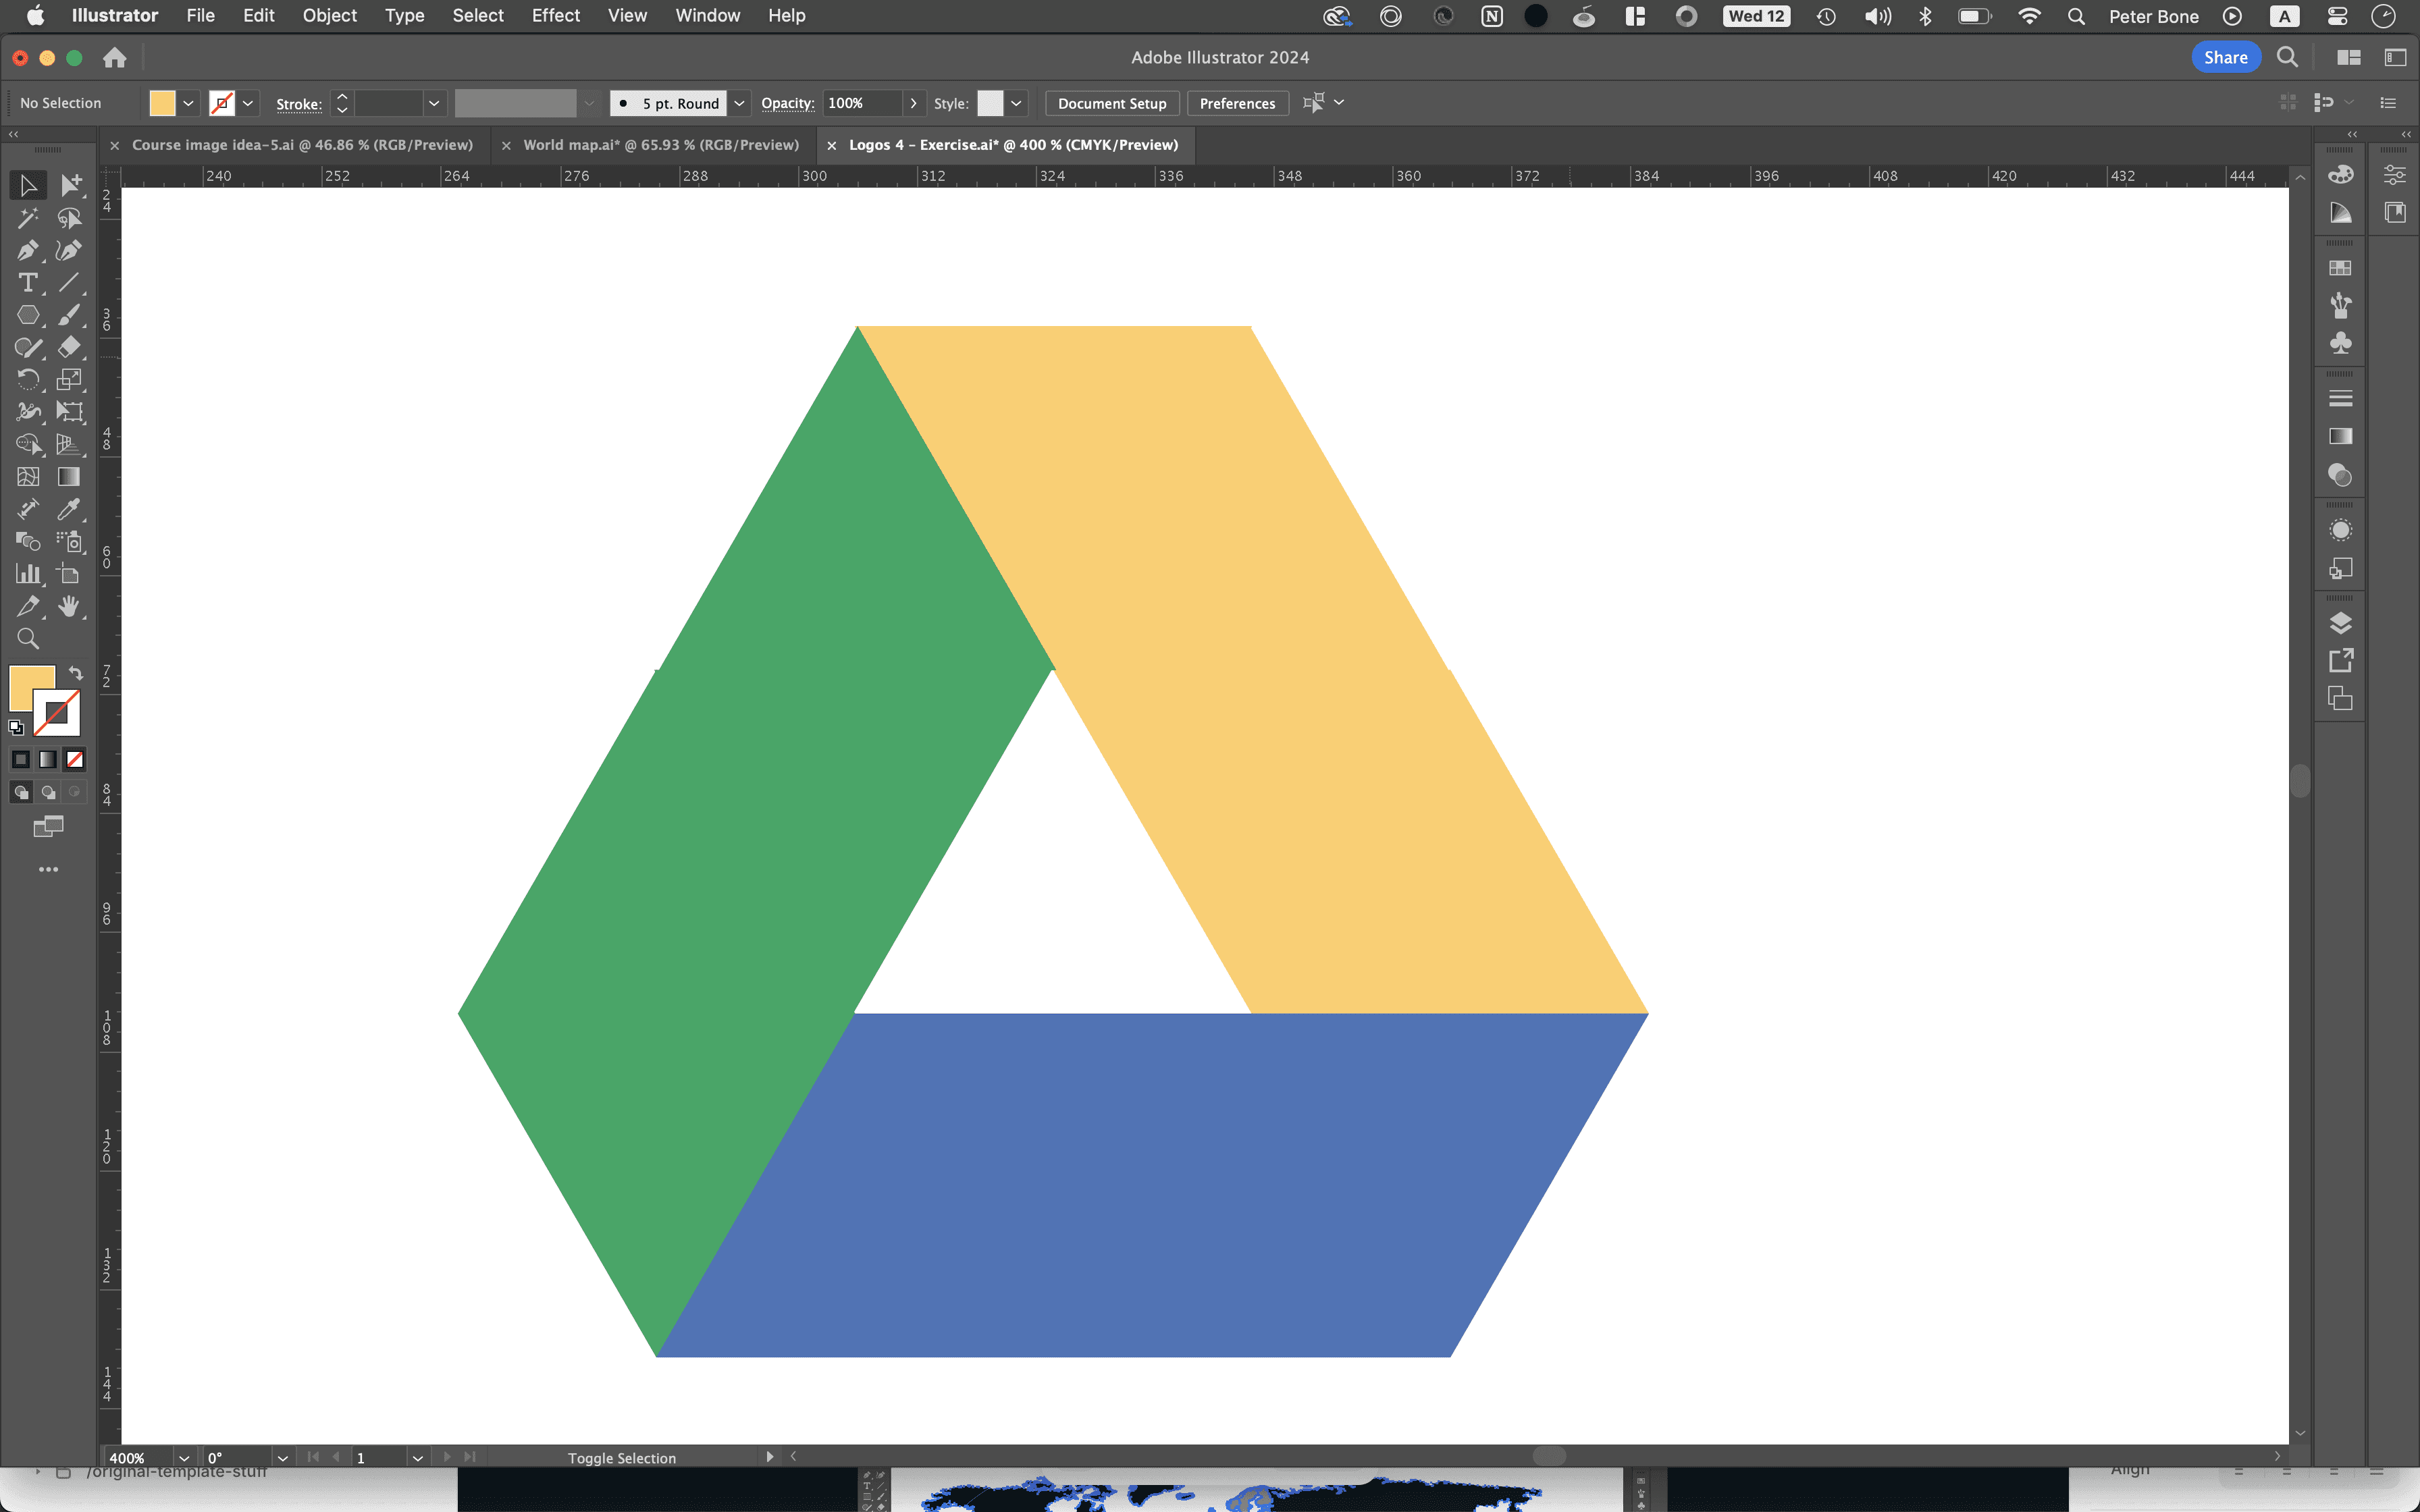Set paint mode to Color
Viewport: 2420px width, 1512px height.
(21, 760)
